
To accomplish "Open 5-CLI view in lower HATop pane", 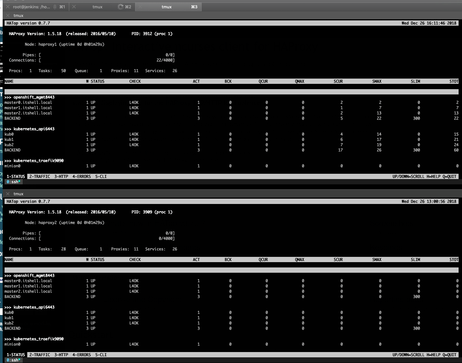I will point(101,355).
